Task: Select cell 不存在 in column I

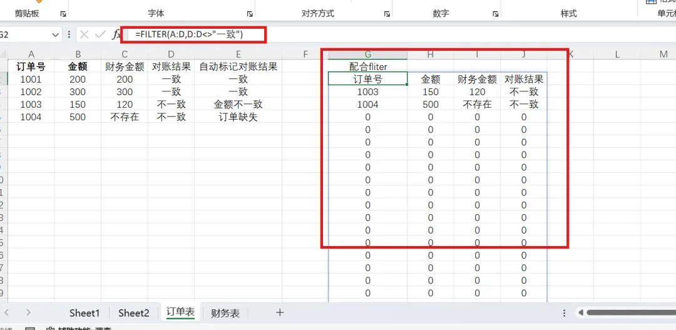Action: (x=477, y=105)
